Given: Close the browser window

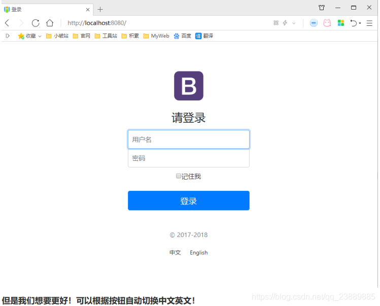Looking at the screenshot, I should [x=369, y=8].
